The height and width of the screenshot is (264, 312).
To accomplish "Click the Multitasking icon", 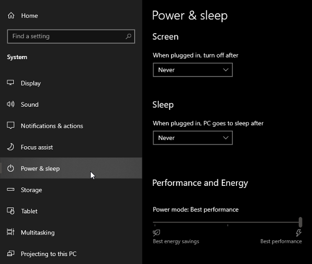I will tap(11, 232).
